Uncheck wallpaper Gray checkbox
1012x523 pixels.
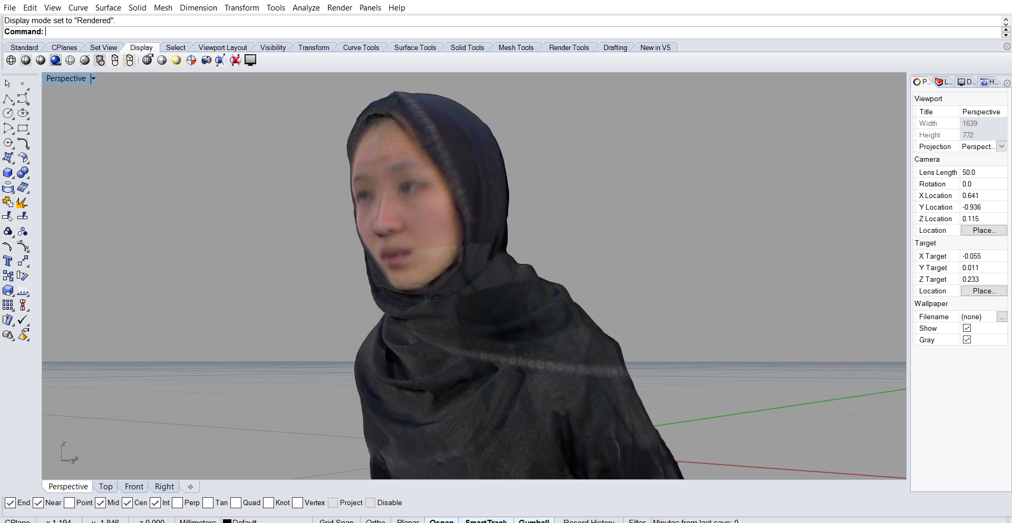click(x=967, y=340)
